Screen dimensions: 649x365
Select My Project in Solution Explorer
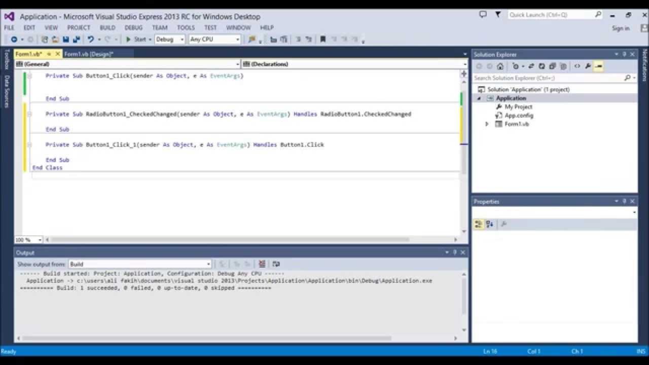[518, 107]
